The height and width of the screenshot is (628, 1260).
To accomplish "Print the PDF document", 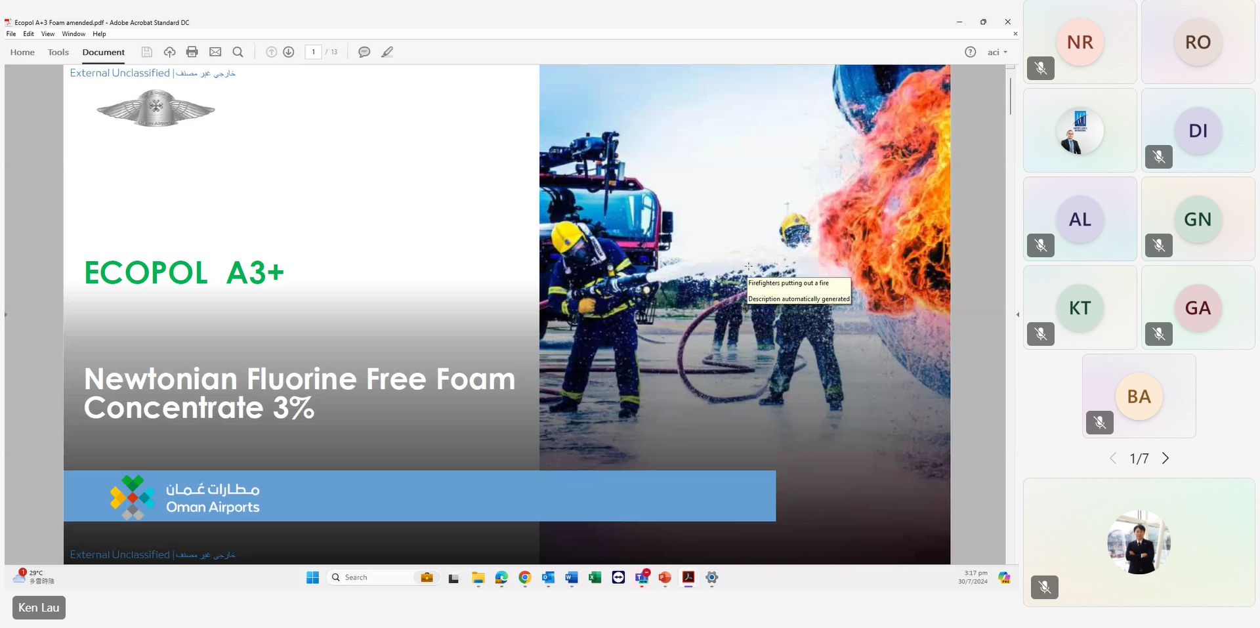I will click(x=192, y=52).
